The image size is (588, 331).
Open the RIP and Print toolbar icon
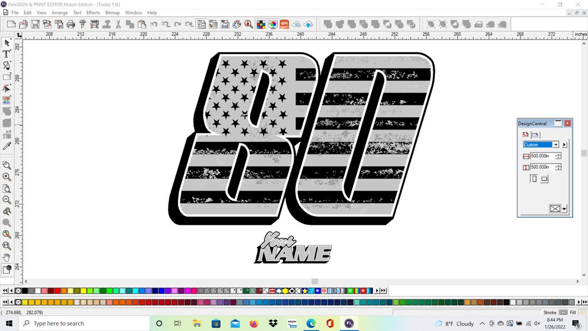(94, 24)
